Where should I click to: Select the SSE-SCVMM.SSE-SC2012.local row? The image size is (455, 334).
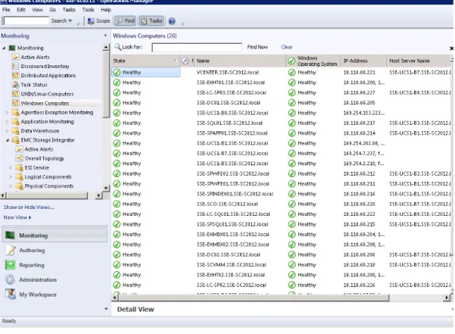click(x=281, y=264)
